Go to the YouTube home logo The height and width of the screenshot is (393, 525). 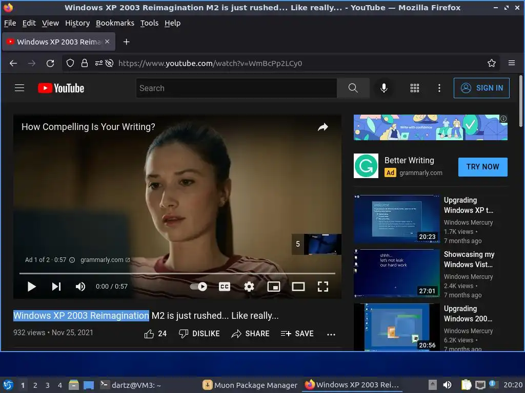(x=61, y=88)
